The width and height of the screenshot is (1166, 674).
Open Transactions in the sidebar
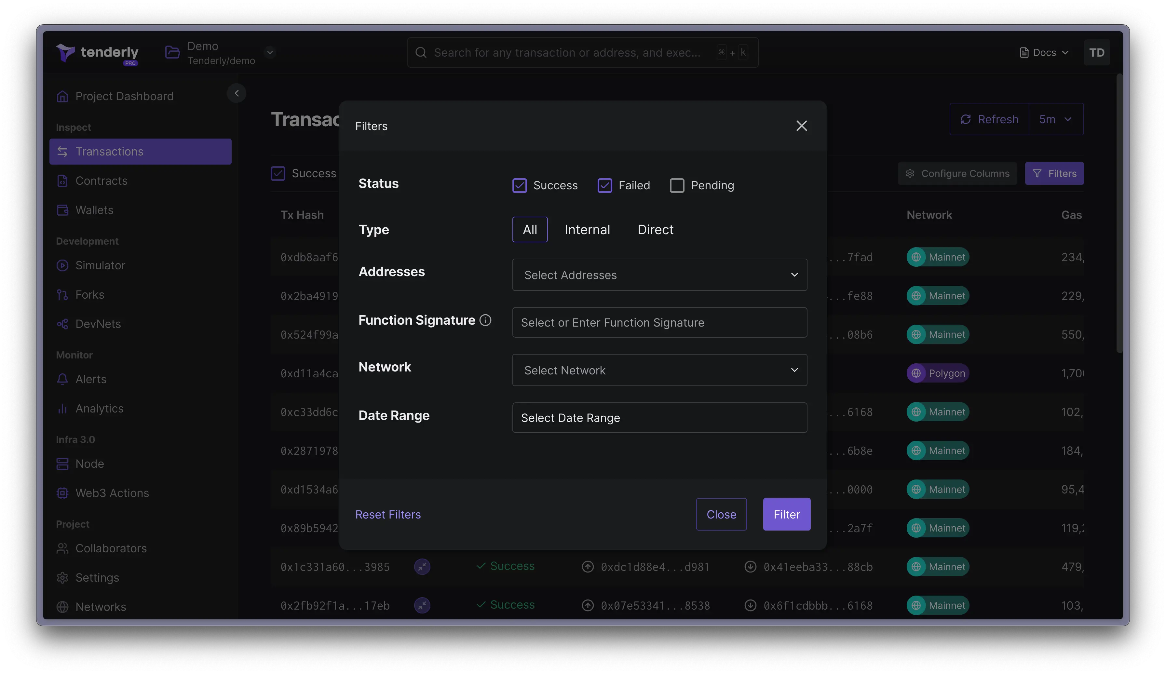[x=140, y=152]
